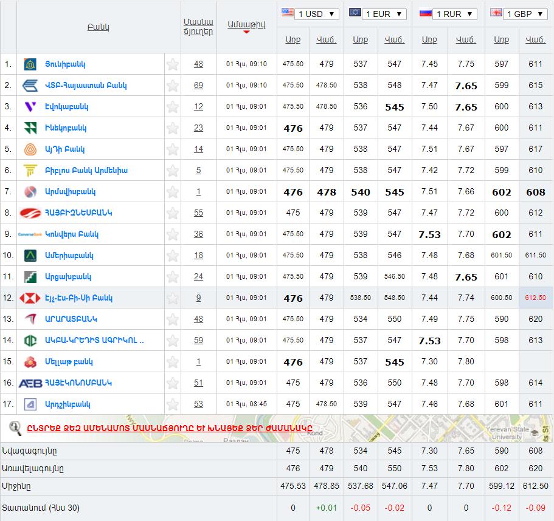Click the Inecobank logo icon

30,128
